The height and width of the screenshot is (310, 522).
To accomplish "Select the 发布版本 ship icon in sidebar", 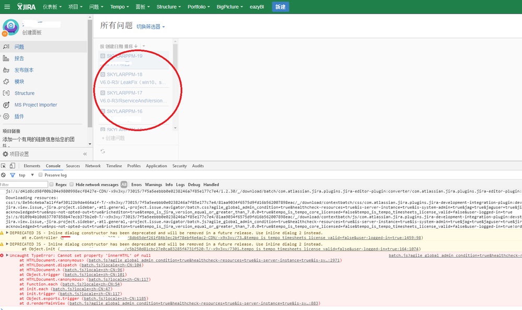I will click(6, 70).
